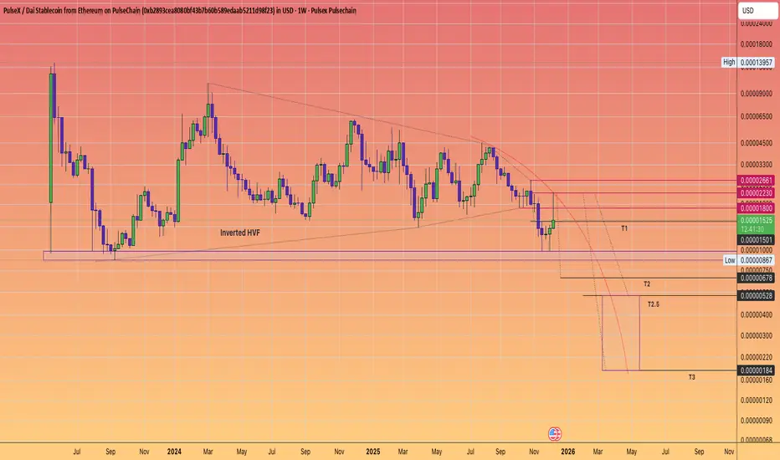This screenshot has width=780, height=460.
Task: Click the 0.00009000 price axis value
Action: 756,94
